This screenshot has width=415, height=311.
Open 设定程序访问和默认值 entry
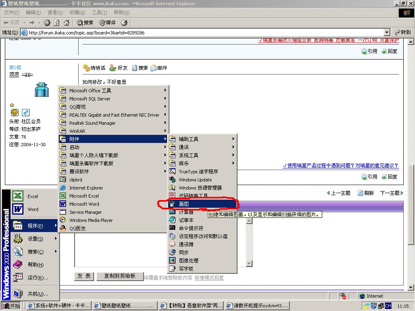coord(202,236)
